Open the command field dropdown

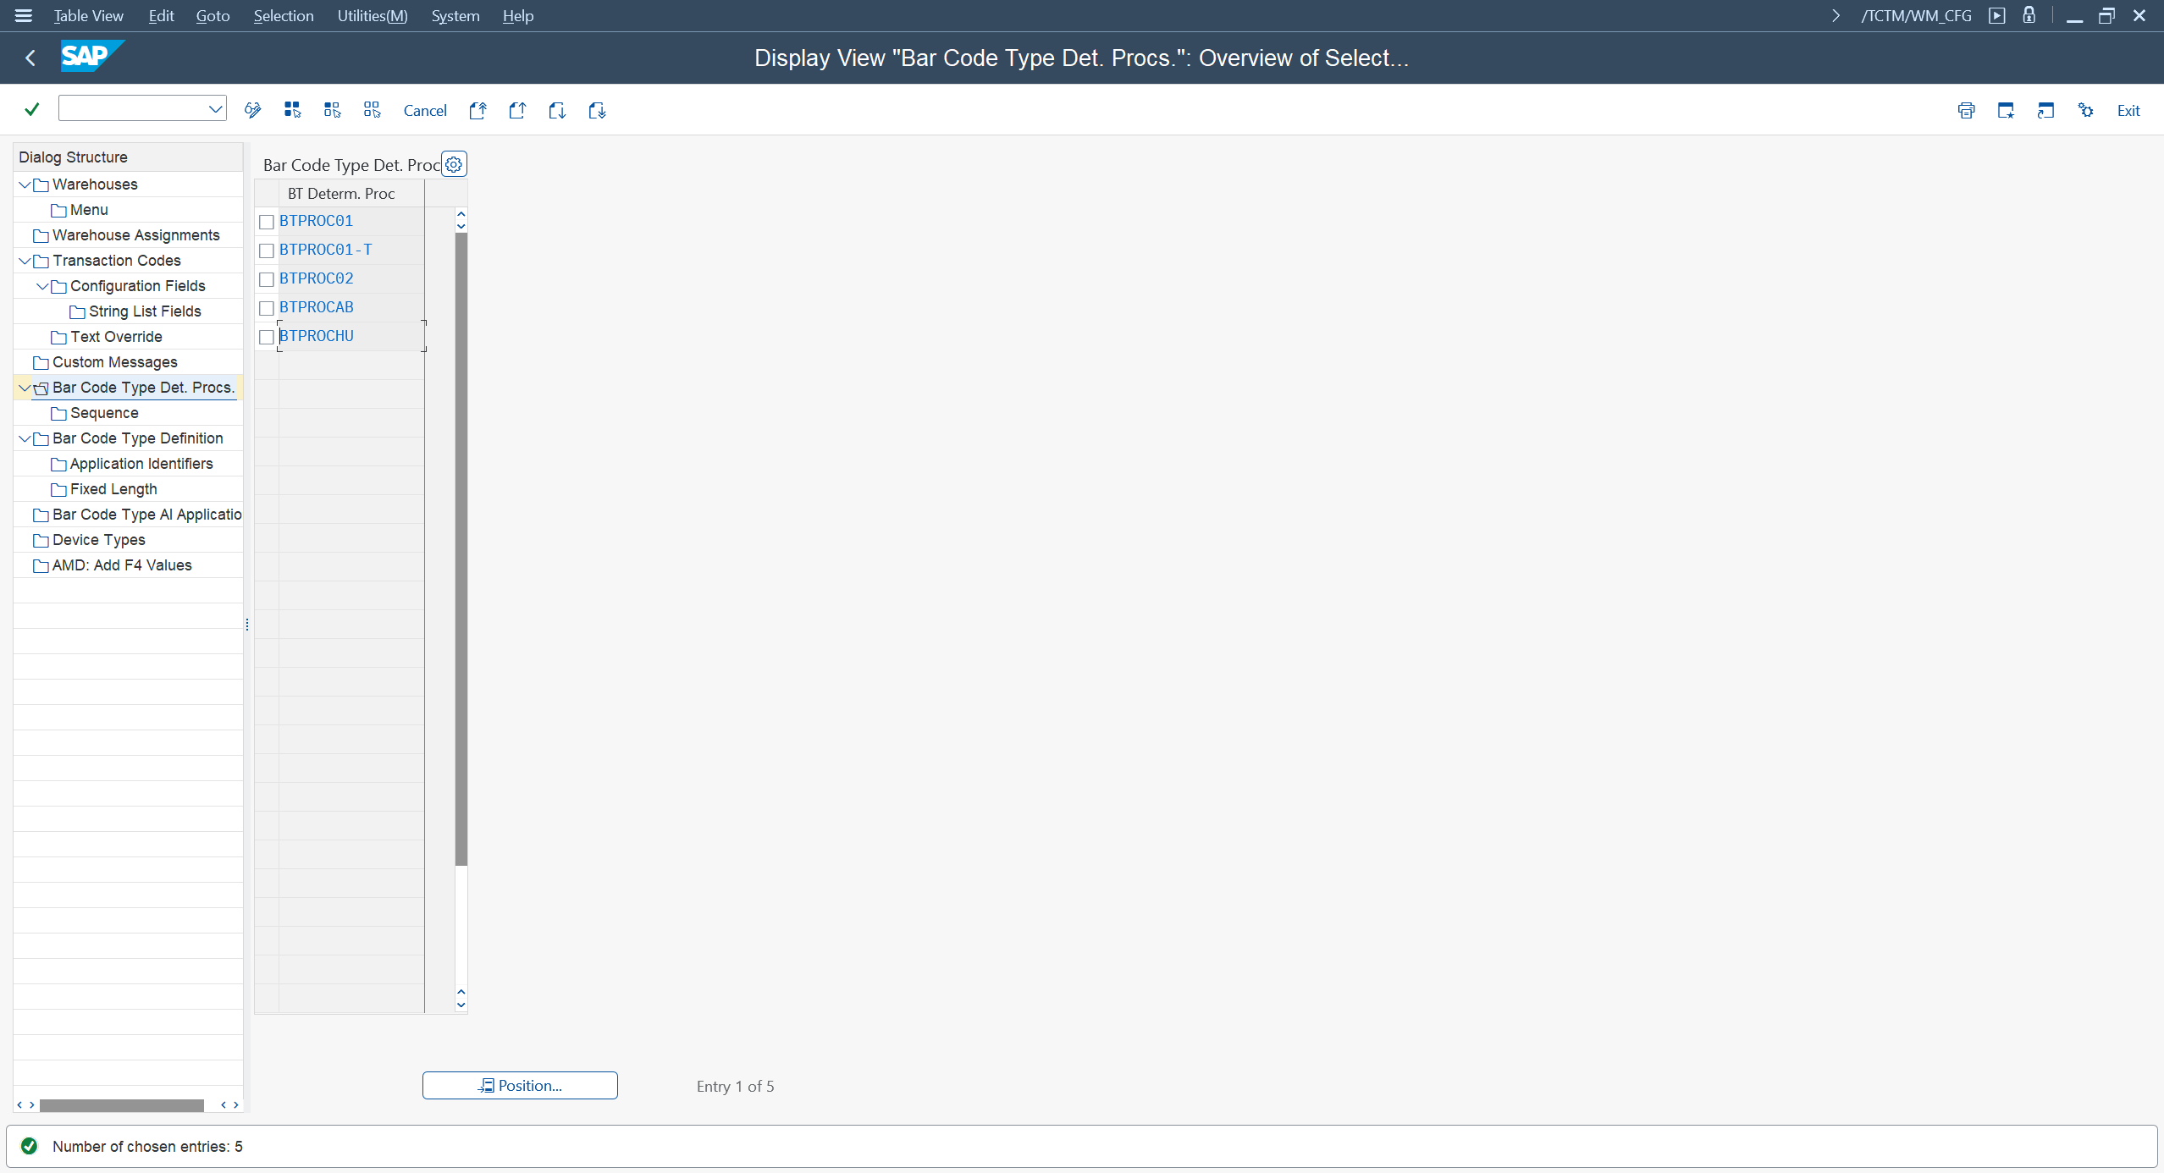click(x=215, y=108)
